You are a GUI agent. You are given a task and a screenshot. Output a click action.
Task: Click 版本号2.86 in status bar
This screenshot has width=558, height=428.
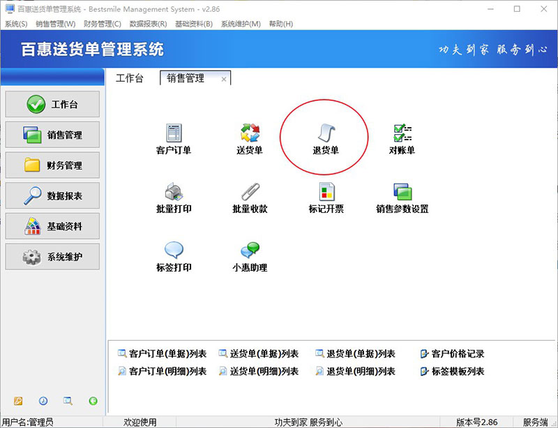[477, 422]
